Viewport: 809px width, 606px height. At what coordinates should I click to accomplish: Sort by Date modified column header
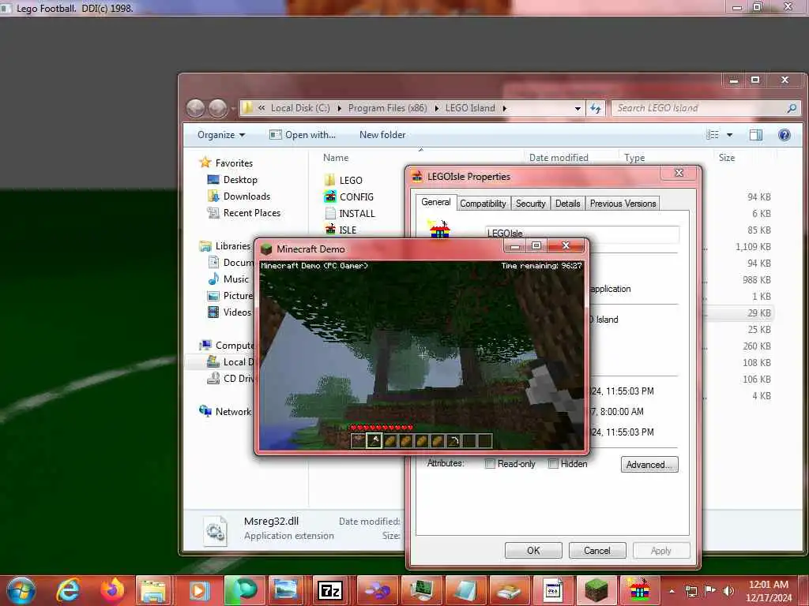[x=559, y=158]
